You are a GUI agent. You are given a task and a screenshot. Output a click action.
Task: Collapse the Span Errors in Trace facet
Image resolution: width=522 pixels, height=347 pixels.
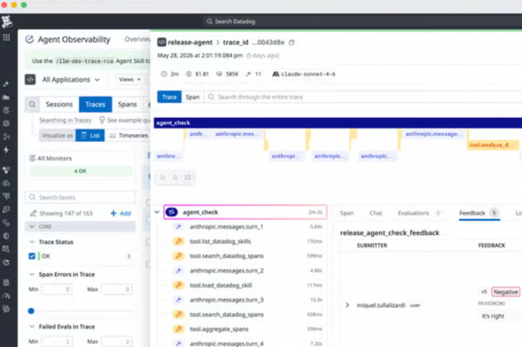[32, 275]
